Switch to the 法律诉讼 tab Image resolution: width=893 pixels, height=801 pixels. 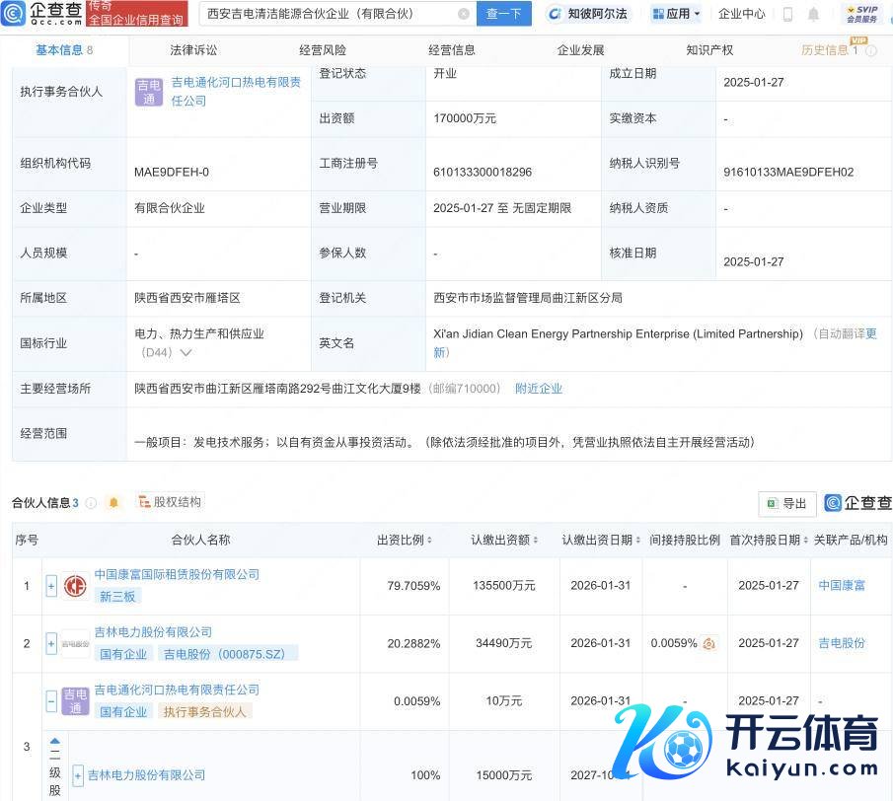coord(193,49)
